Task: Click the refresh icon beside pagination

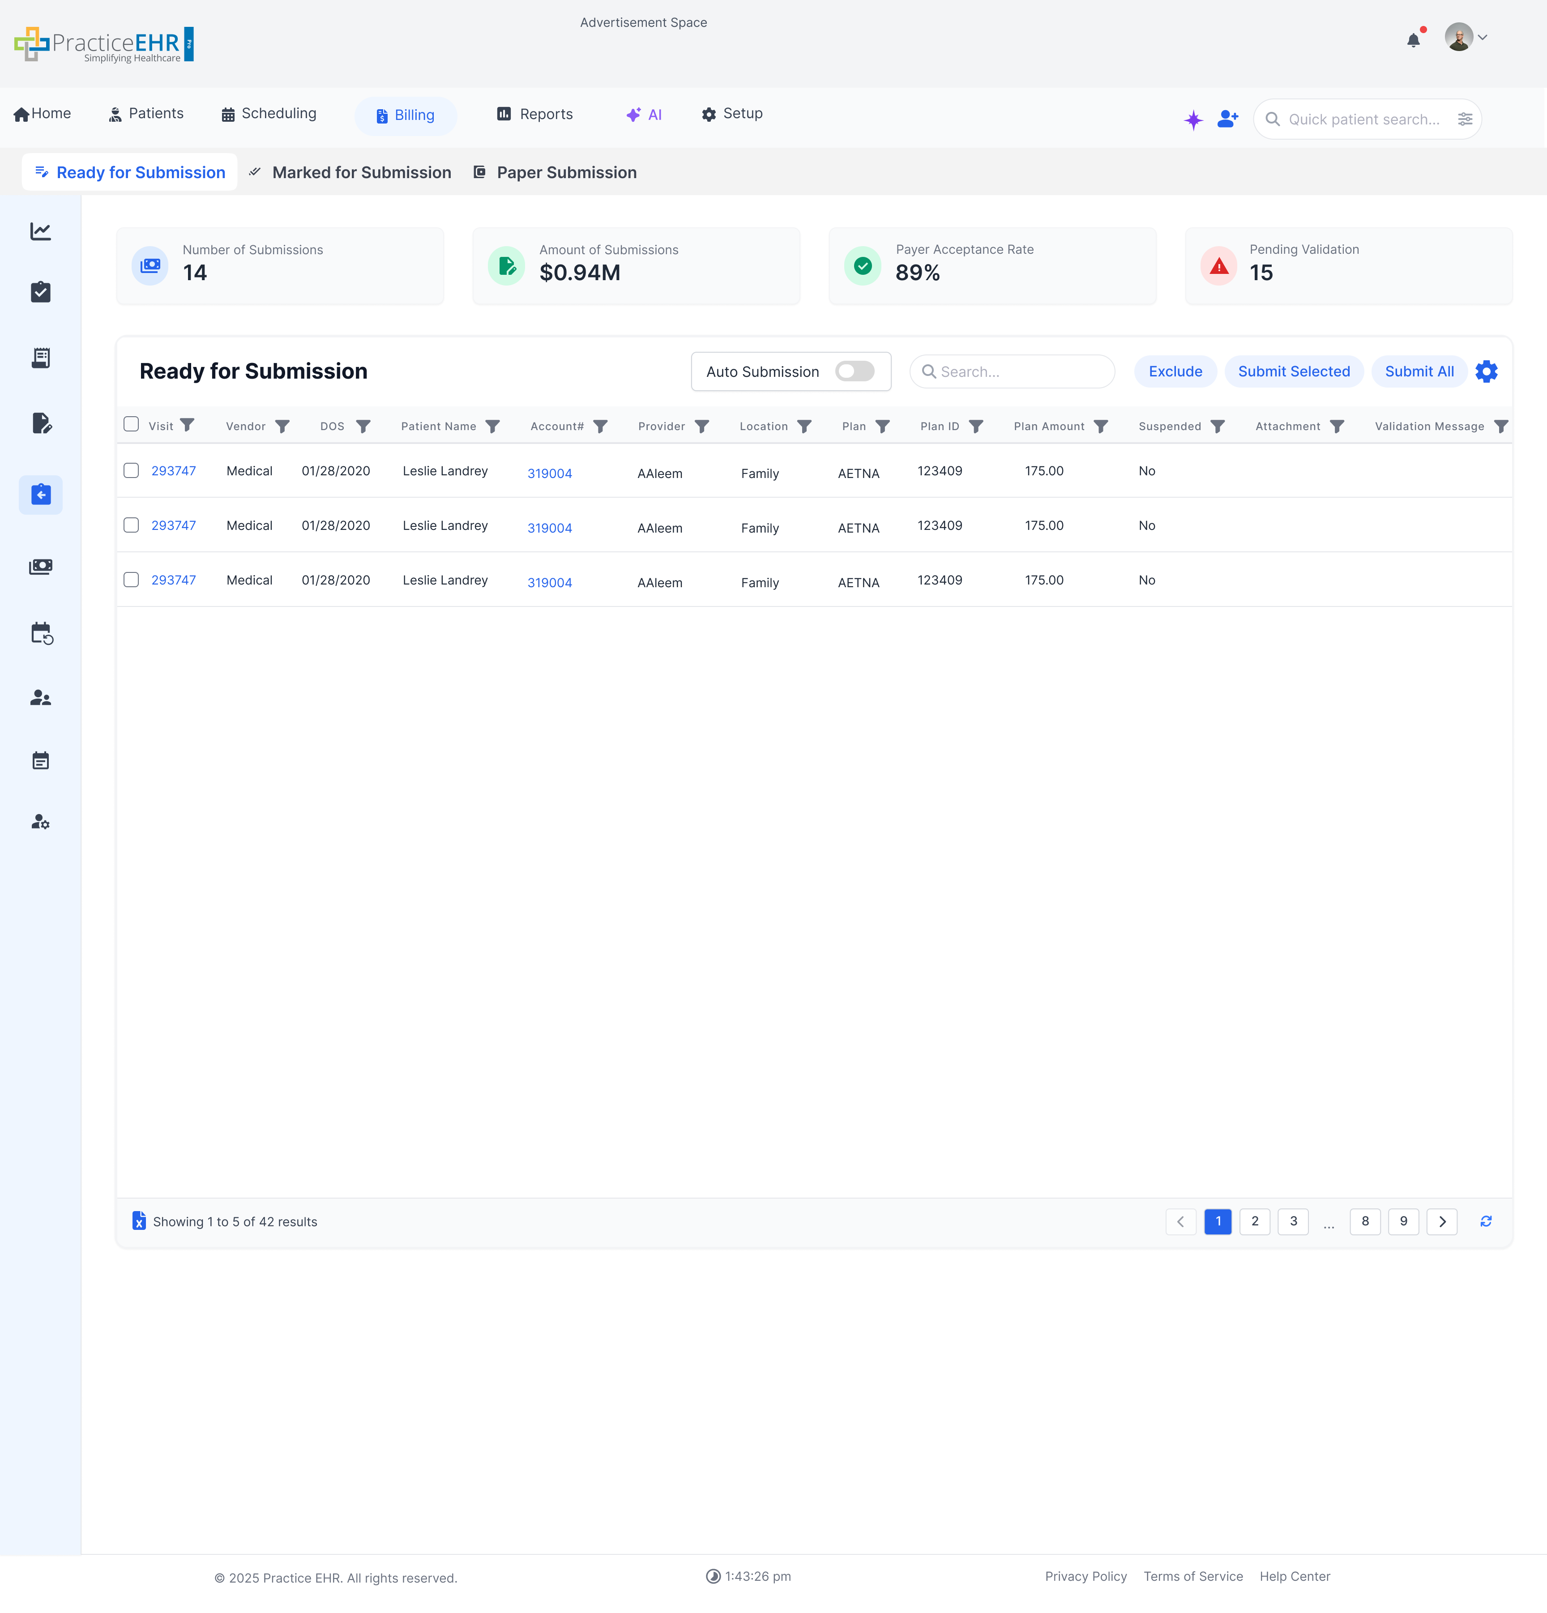Action: coord(1486,1221)
